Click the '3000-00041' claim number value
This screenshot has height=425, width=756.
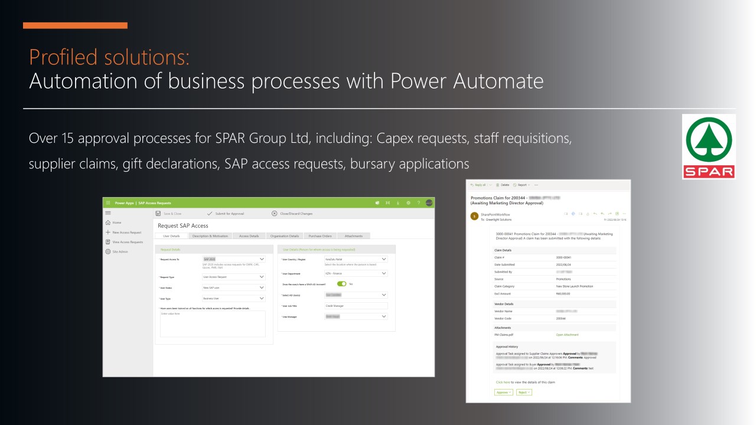coord(563,257)
